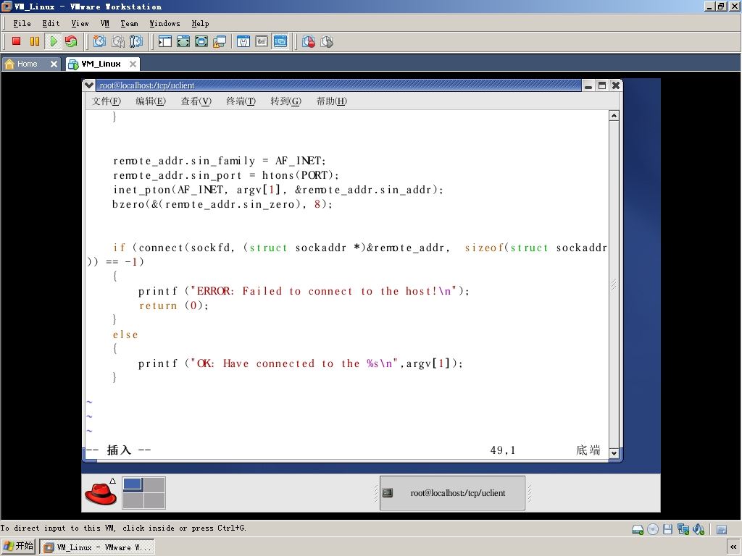Open the Red Hat main menu
The height and width of the screenshot is (556, 742).
[101, 493]
